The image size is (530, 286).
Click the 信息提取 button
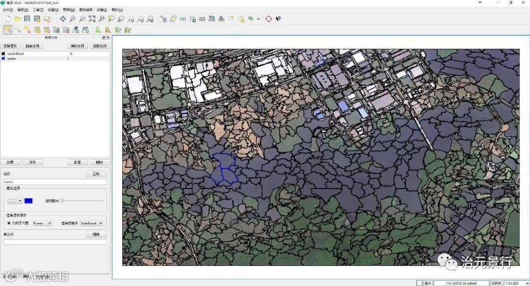pyautogui.click(x=10, y=46)
